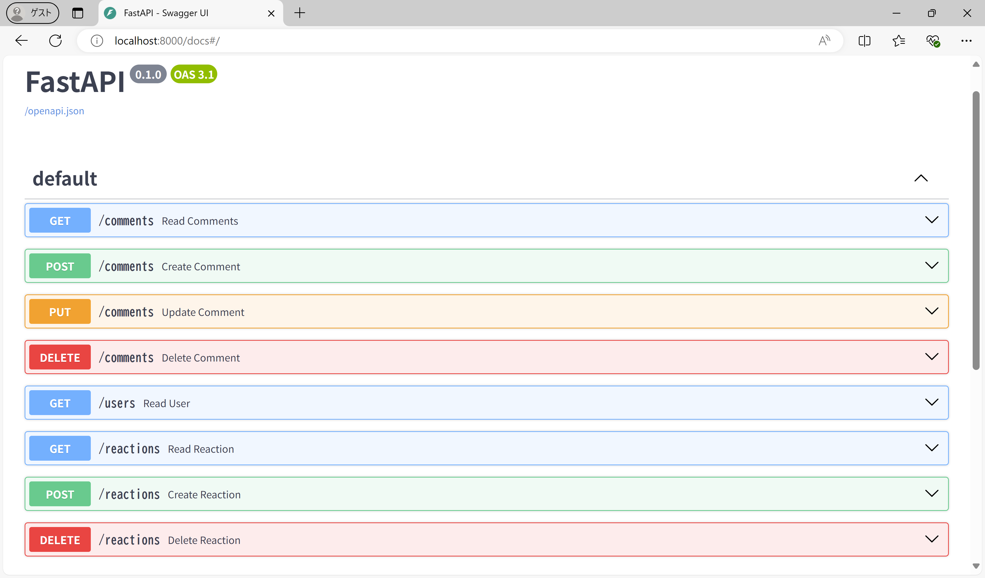Click the GET badge for /users
The height and width of the screenshot is (578, 985).
click(x=60, y=403)
